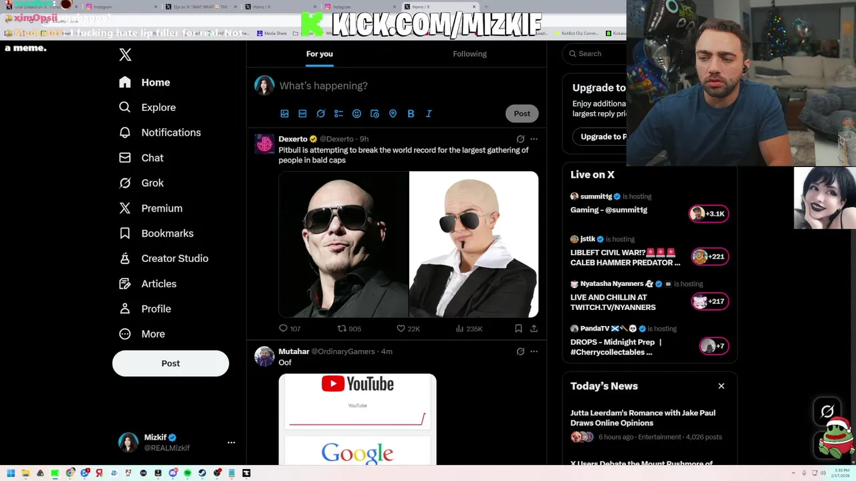
Task: Open Profile in the sidebar
Action: 144,309
